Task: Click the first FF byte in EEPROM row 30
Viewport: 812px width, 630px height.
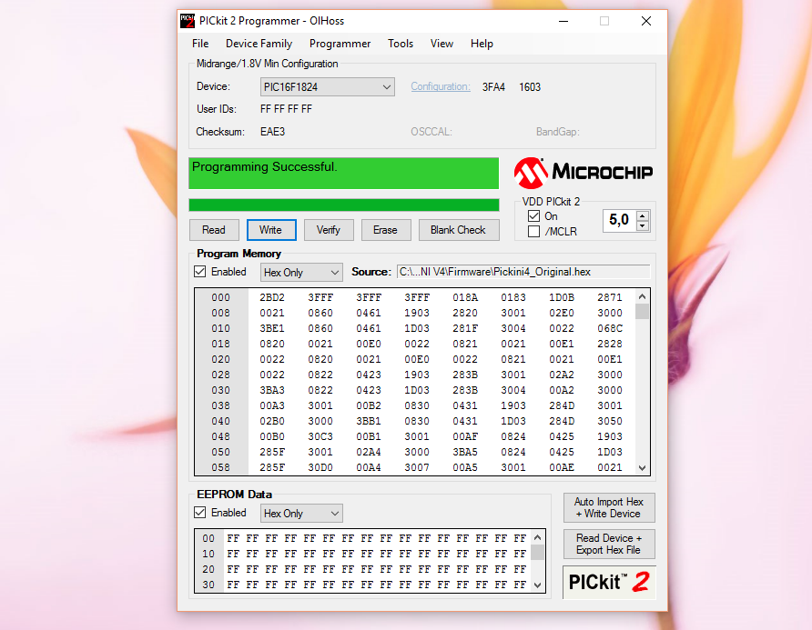Action: (233, 585)
